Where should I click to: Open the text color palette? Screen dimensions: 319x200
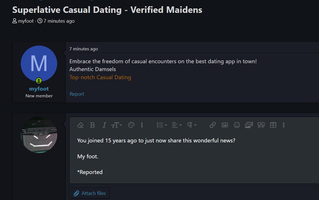pos(131,125)
